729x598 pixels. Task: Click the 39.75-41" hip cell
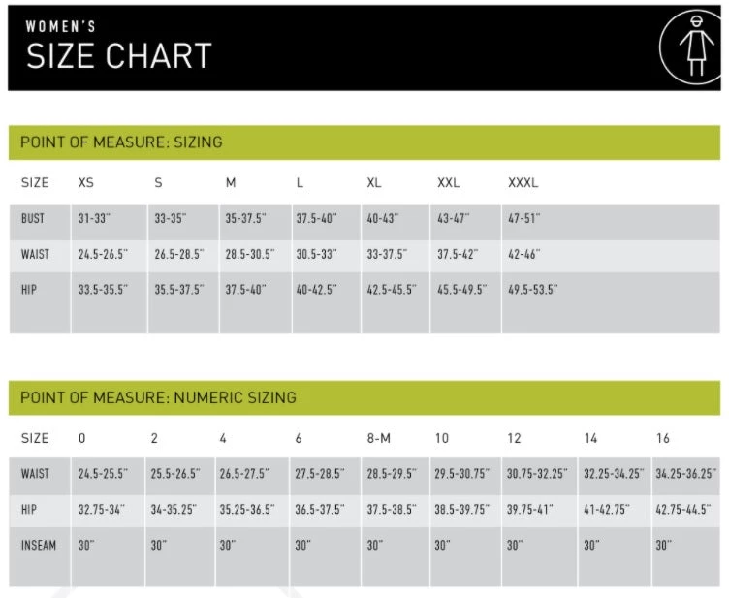[529, 509]
